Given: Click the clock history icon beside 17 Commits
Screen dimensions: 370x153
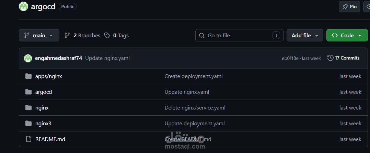Looking at the screenshot, I should click(330, 58).
